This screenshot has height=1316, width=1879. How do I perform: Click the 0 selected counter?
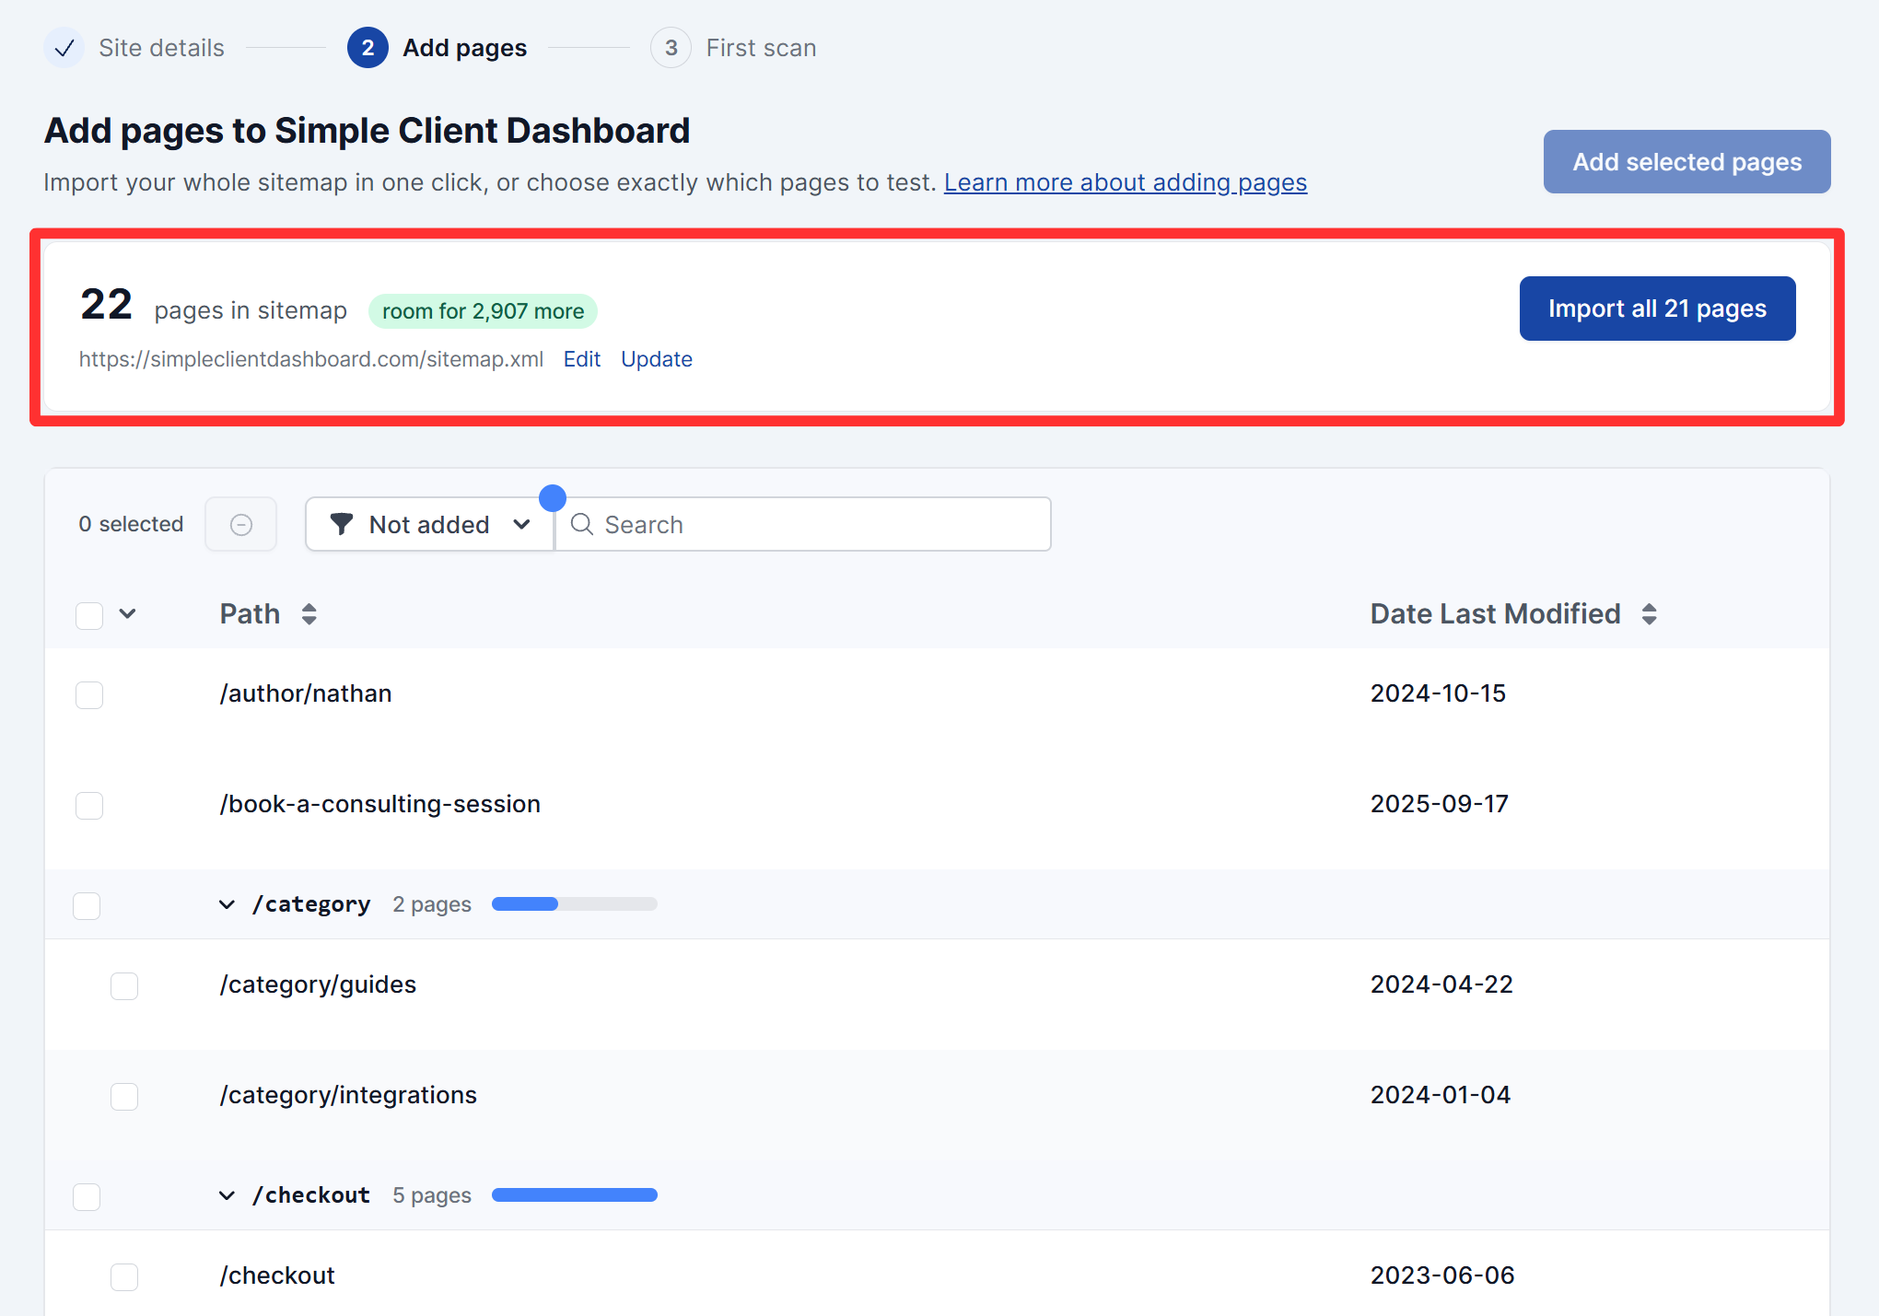(x=131, y=524)
